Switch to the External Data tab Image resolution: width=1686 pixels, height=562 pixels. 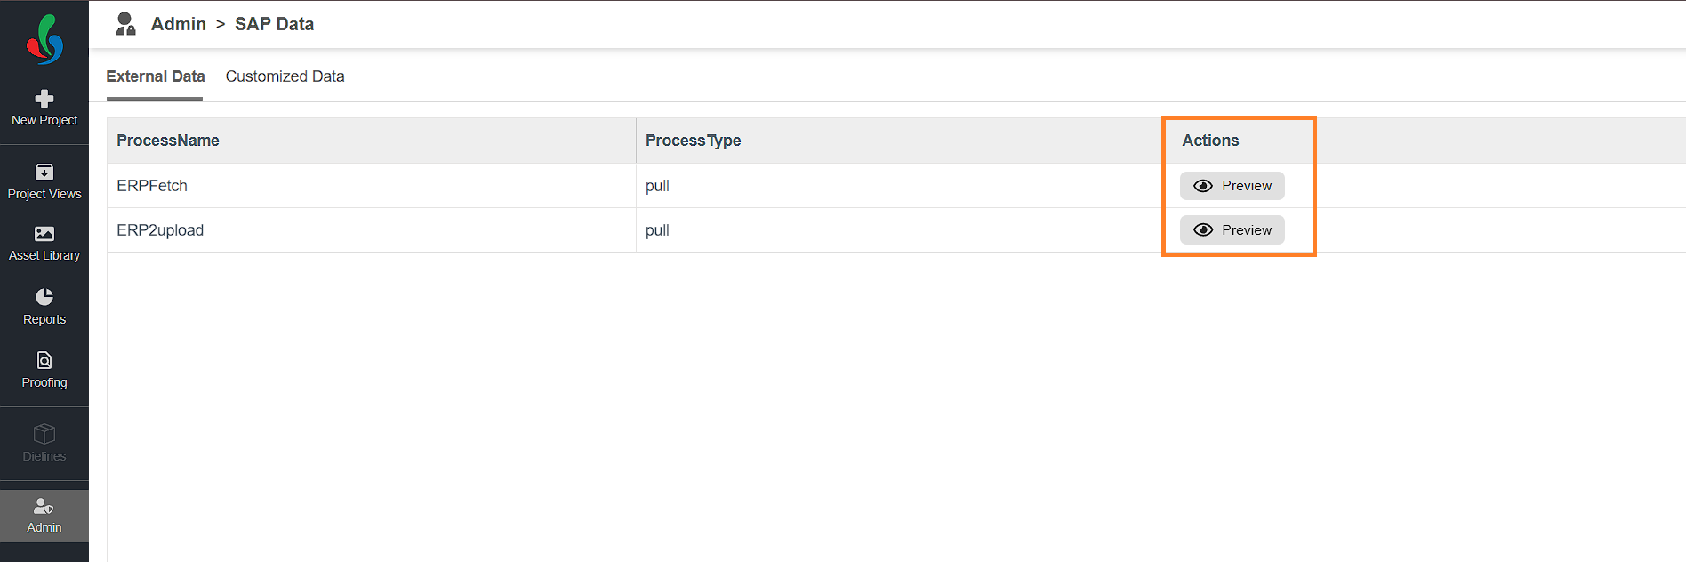[x=156, y=76]
